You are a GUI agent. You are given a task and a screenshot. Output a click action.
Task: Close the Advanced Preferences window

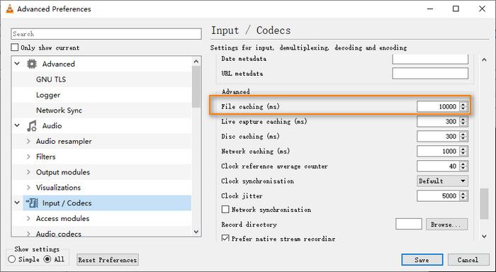pos(482,8)
